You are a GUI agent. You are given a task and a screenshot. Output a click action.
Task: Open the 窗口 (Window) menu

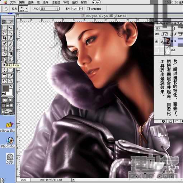click(75, 2)
